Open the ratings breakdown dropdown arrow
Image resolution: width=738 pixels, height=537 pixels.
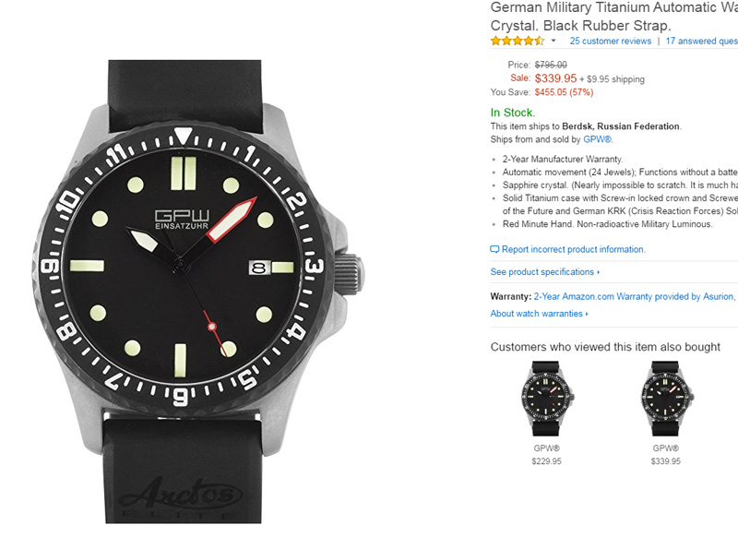pos(553,42)
